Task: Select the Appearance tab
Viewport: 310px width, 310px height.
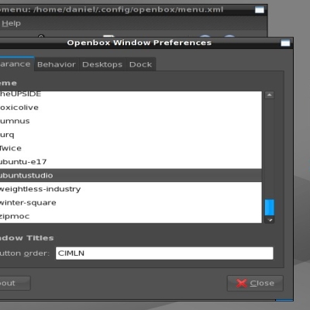Action: pyautogui.click(x=17, y=64)
